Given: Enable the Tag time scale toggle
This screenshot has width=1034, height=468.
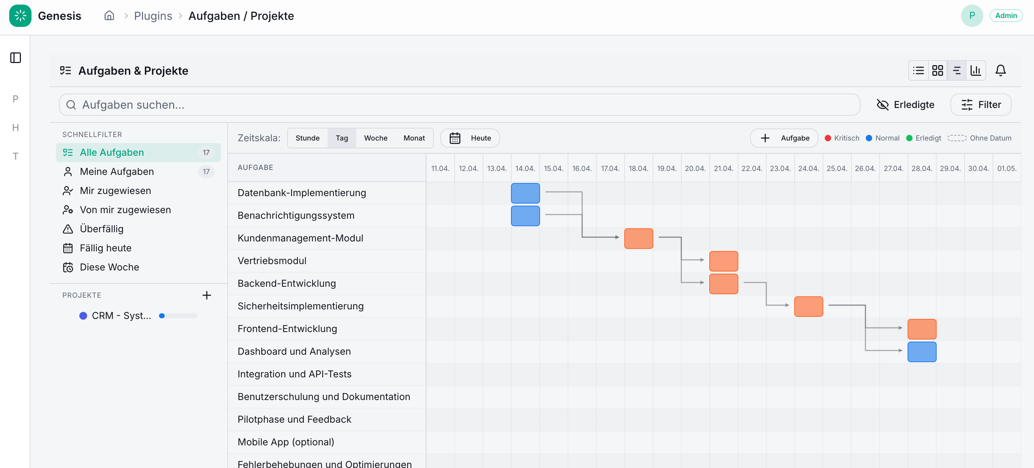Looking at the screenshot, I should click(342, 138).
